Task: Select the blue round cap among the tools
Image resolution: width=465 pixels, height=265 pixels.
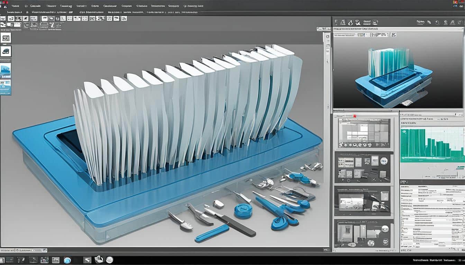Action: click(243, 211)
